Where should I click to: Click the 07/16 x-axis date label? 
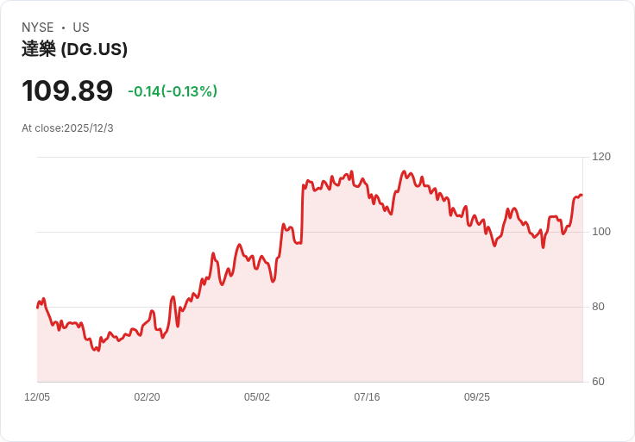[367, 397]
